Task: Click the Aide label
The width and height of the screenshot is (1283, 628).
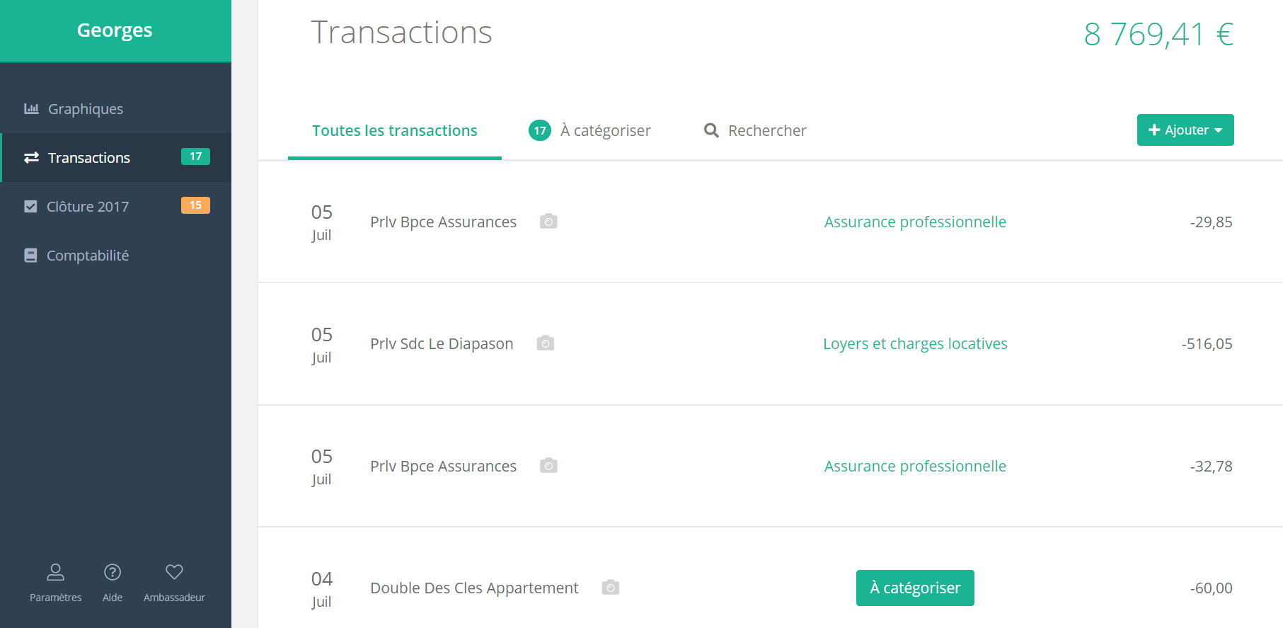Action: click(x=113, y=598)
